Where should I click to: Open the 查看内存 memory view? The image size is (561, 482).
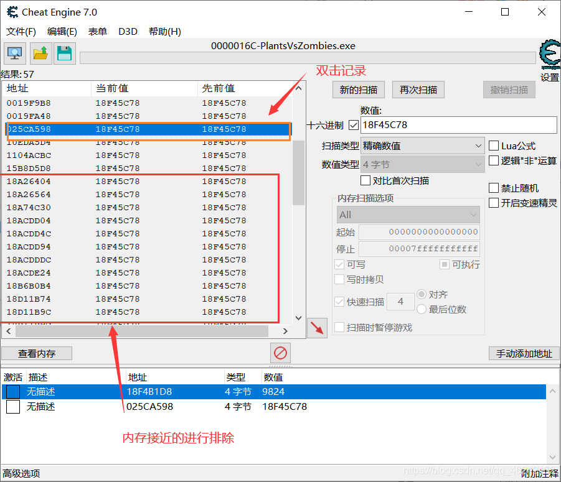pyautogui.click(x=37, y=353)
